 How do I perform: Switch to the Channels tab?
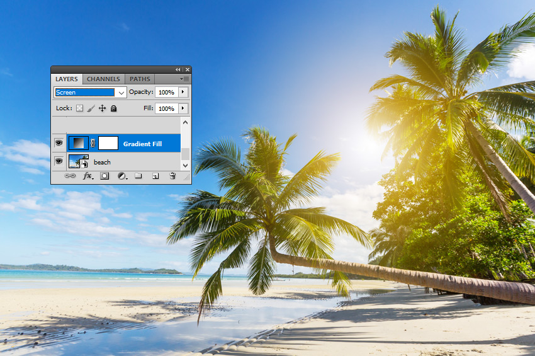[103, 79]
